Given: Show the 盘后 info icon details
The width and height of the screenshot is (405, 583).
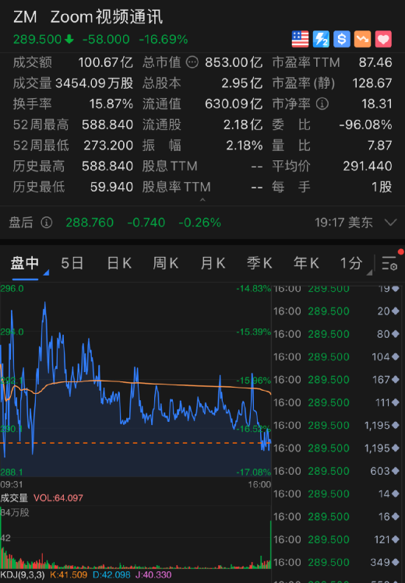Looking at the screenshot, I should 47,223.
